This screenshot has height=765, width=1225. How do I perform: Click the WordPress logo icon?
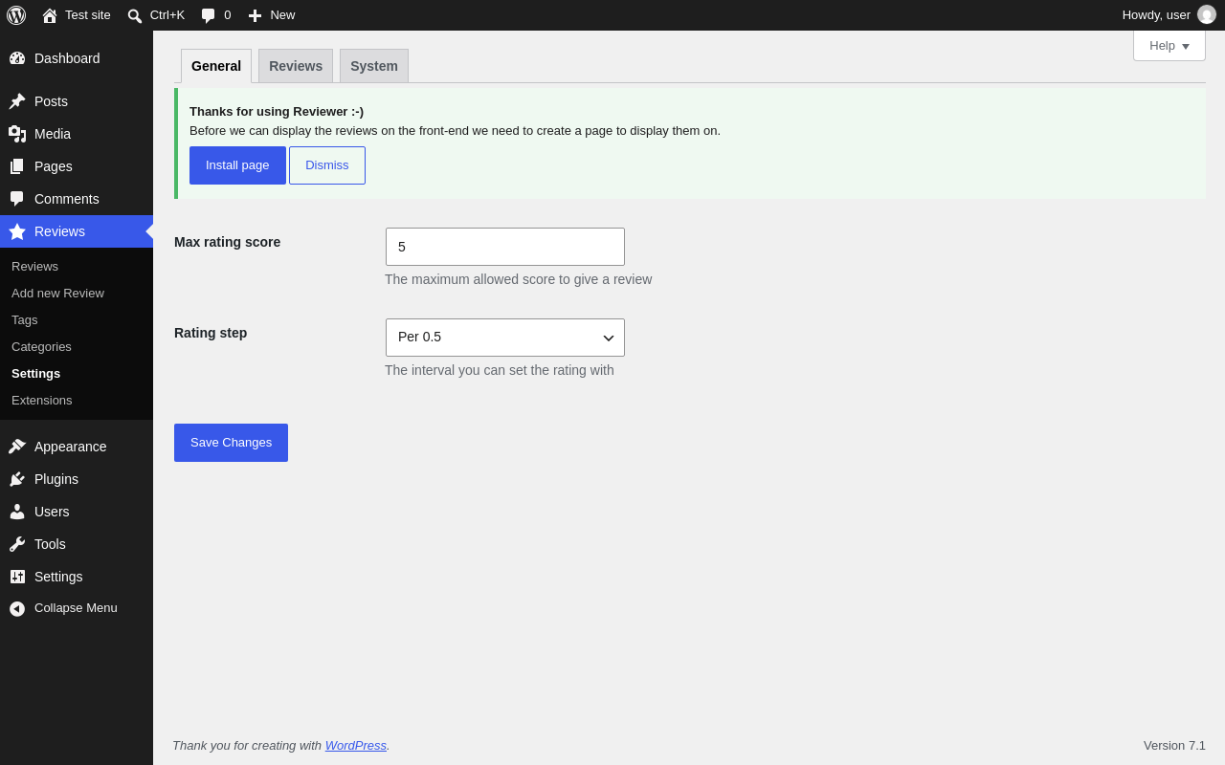16,15
